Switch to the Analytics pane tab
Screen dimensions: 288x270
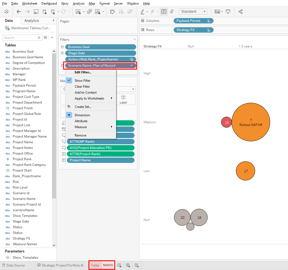click(x=31, y=20)
